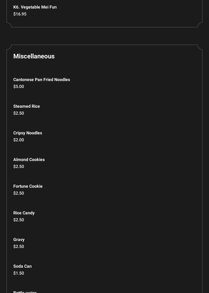Choose the Gravy menu item
Viewport: 209px width, 293px height.
click(19, 240)
